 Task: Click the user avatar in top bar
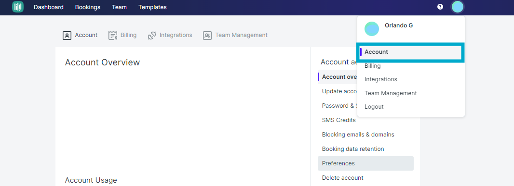tap(457, 7)
